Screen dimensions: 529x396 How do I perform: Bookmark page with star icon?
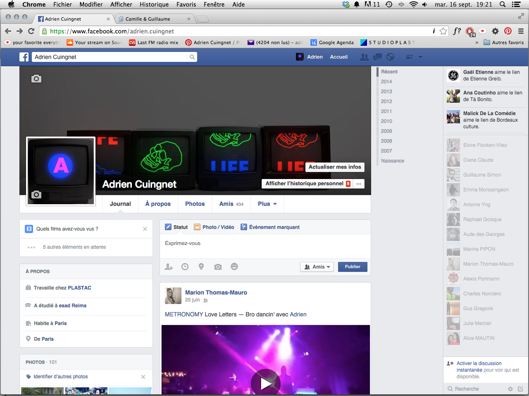443,31
